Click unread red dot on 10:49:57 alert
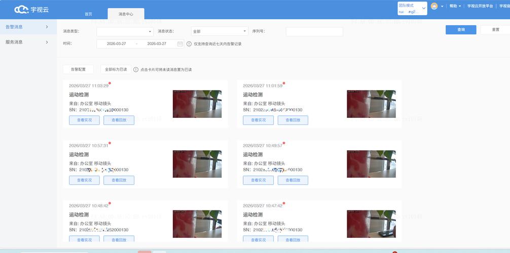Viewport: 510px width, 253px height. tap(283, 143)
